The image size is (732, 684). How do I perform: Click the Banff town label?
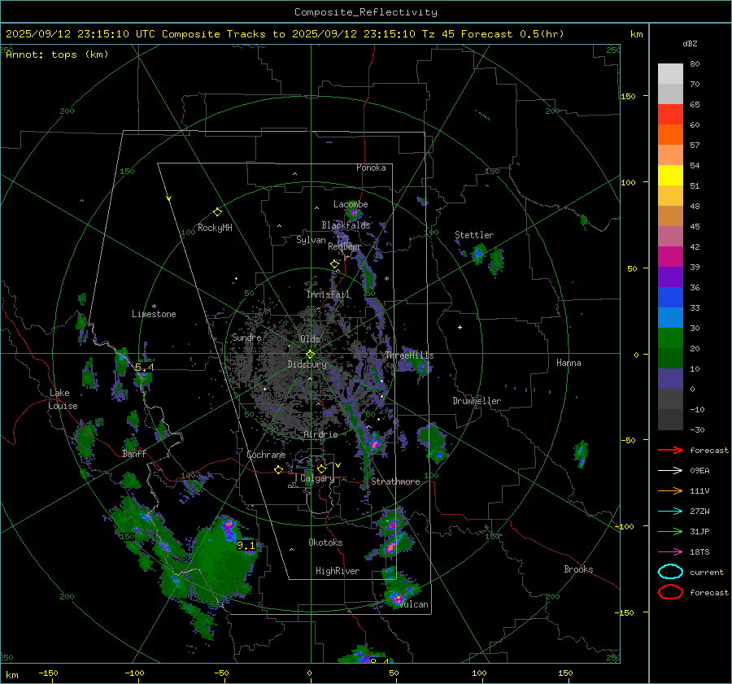(134, 454)
